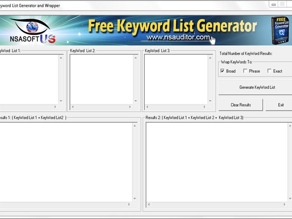Click the Free Keyword List Generator box image
This screenshot has height=219, width=292.
[280, 31]
